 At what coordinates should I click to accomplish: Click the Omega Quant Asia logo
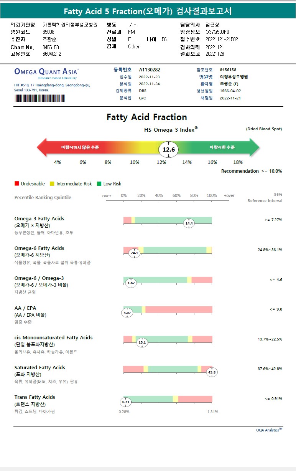coord(46,72)
